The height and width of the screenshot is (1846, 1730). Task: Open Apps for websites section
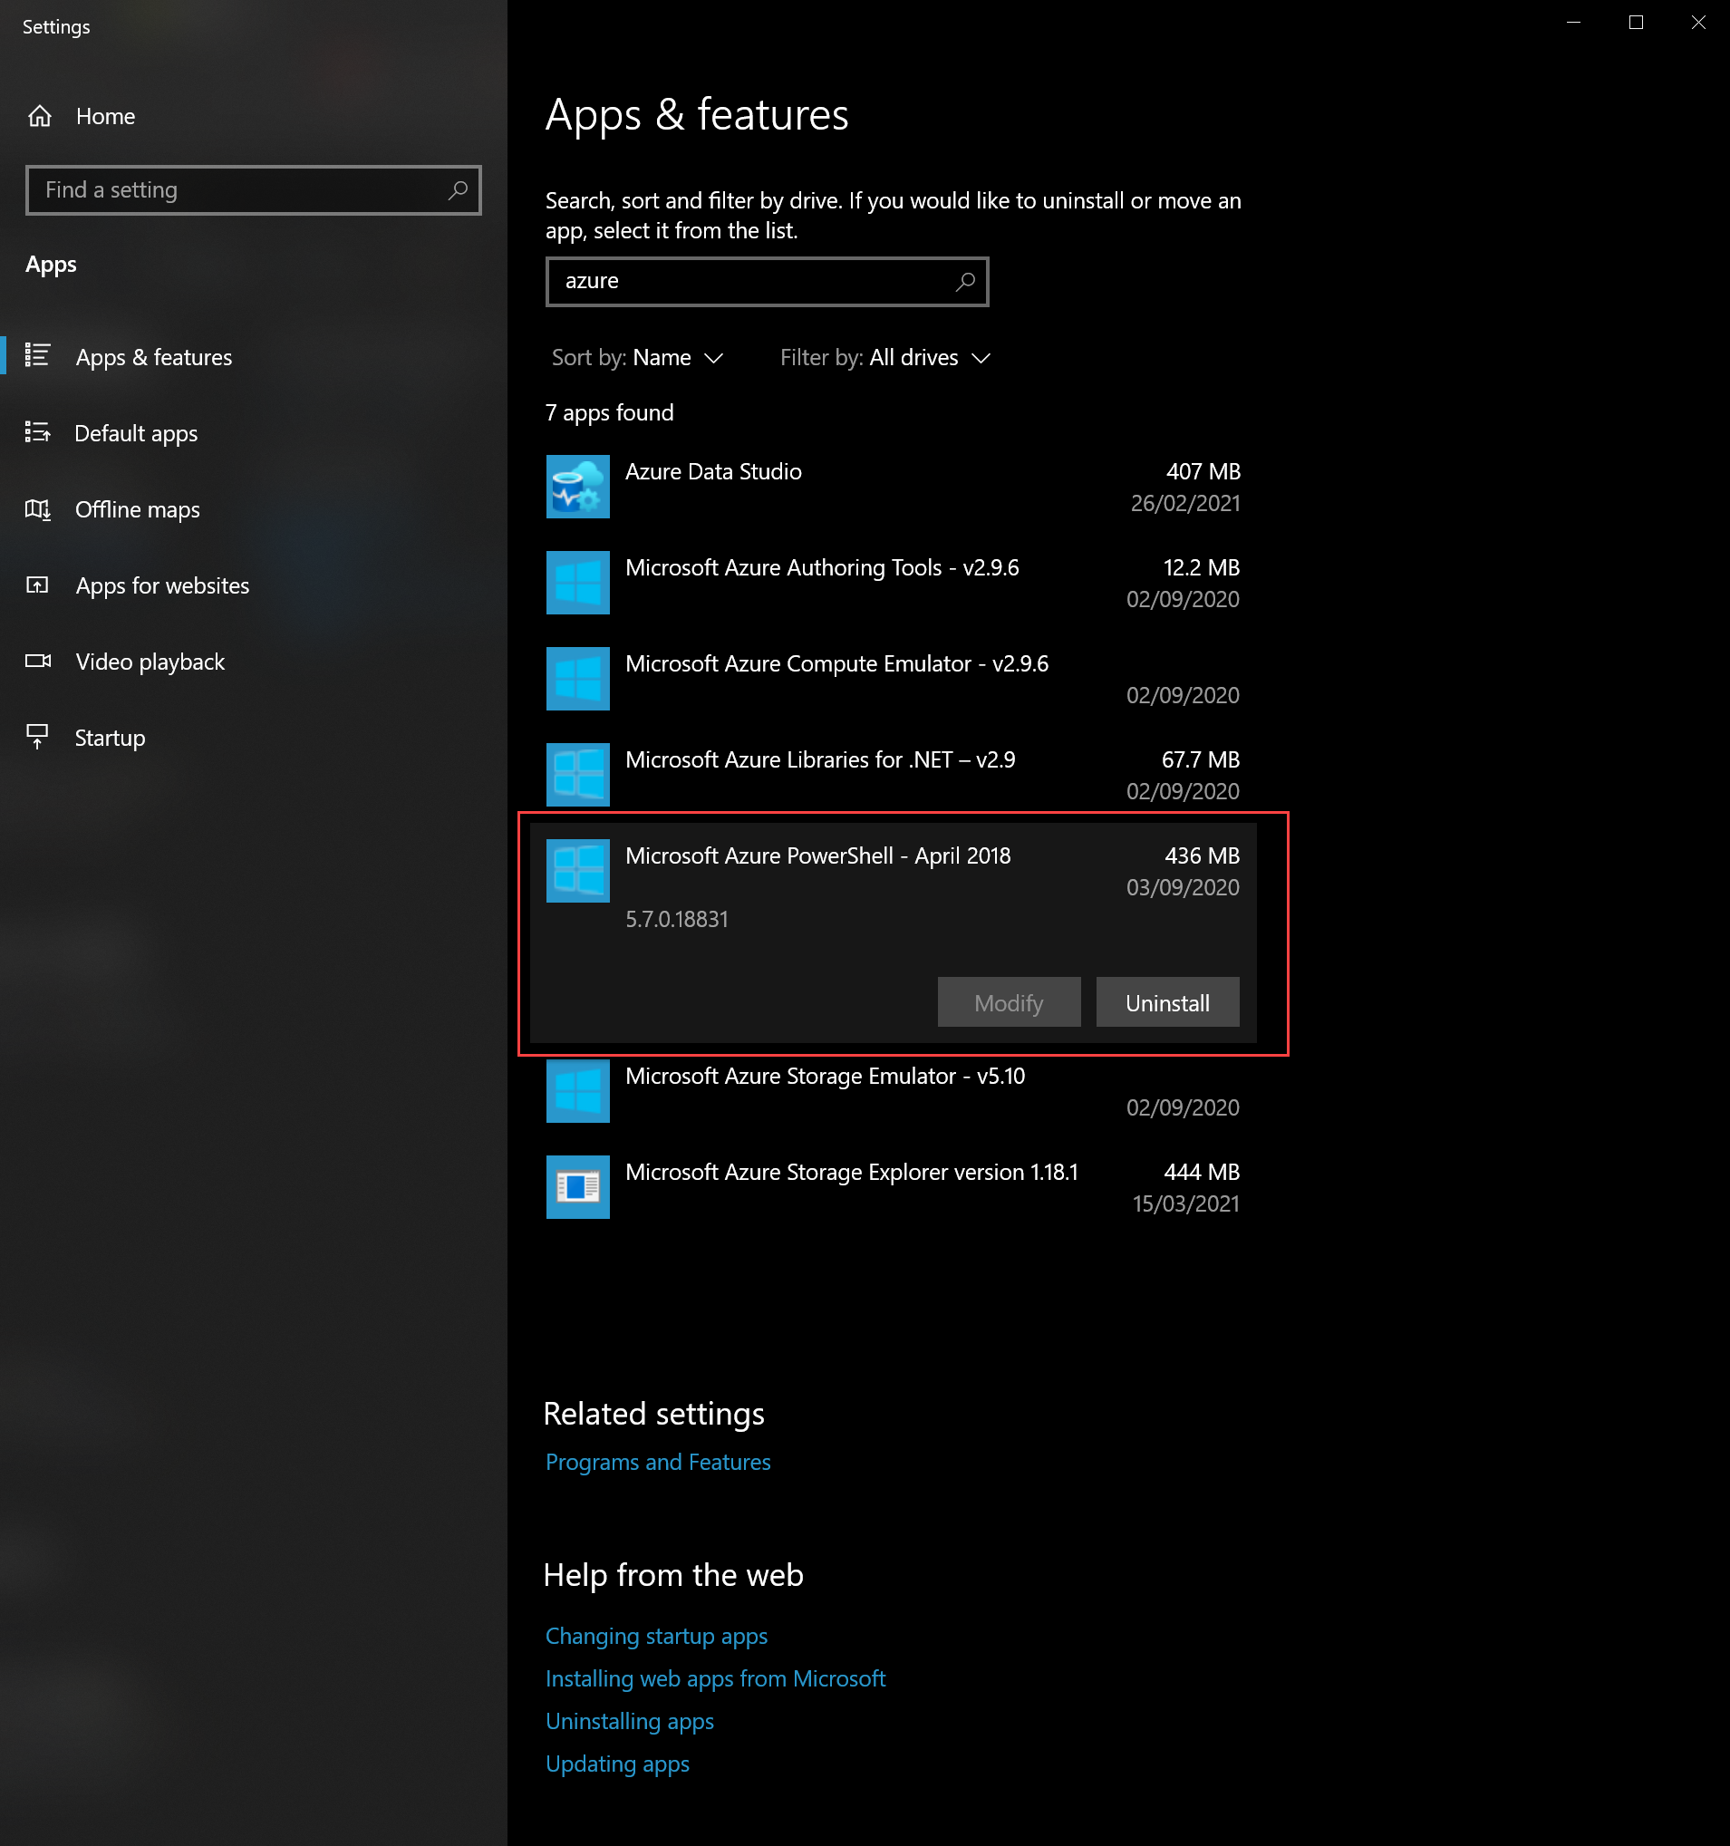(x=162, y=585)
